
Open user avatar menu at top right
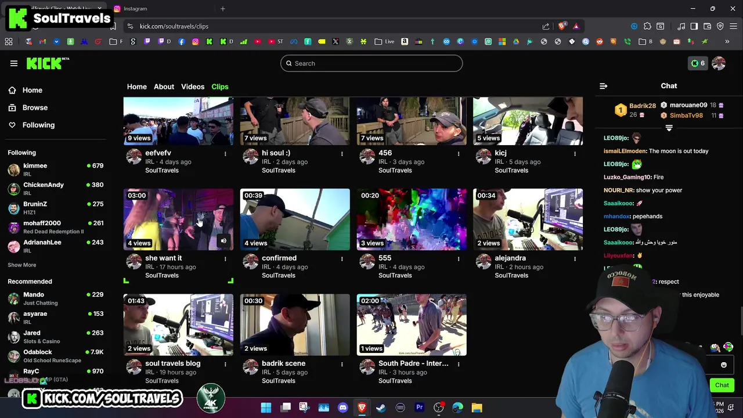(719, 63)
